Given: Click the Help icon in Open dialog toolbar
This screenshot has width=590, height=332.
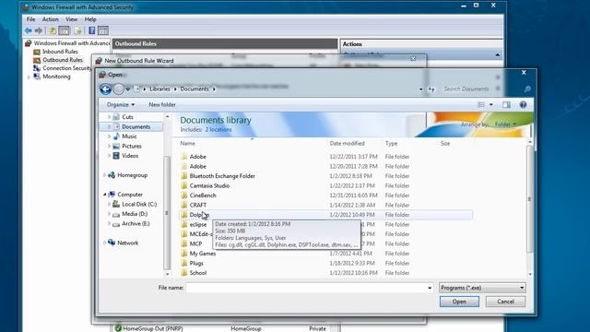Looking at the screenshot, I should (x=523, y=104).
